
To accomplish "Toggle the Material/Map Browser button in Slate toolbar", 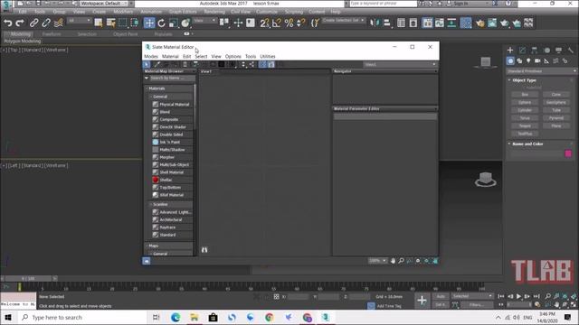I will (262, 64).
